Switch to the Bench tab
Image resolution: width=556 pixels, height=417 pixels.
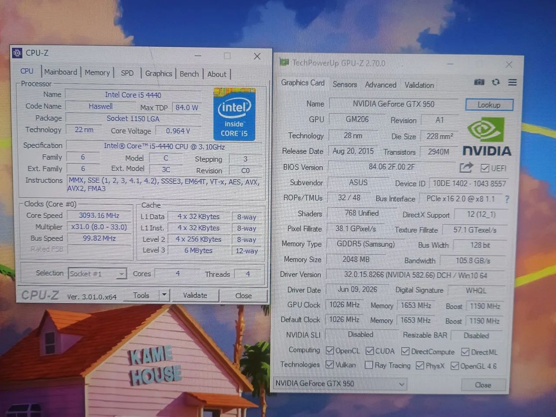189,74
